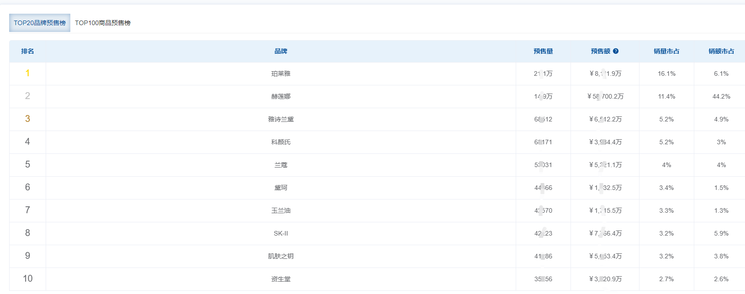The image size is (745, 294).
Task: Click the presale amount ending 20.9万 for 资生堂
Action: pos(605,279)
